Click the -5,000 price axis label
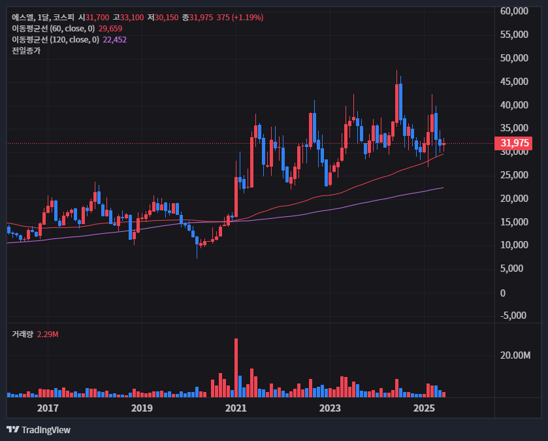This screenshot has height=441, width=548. click(x=513, y=315)
